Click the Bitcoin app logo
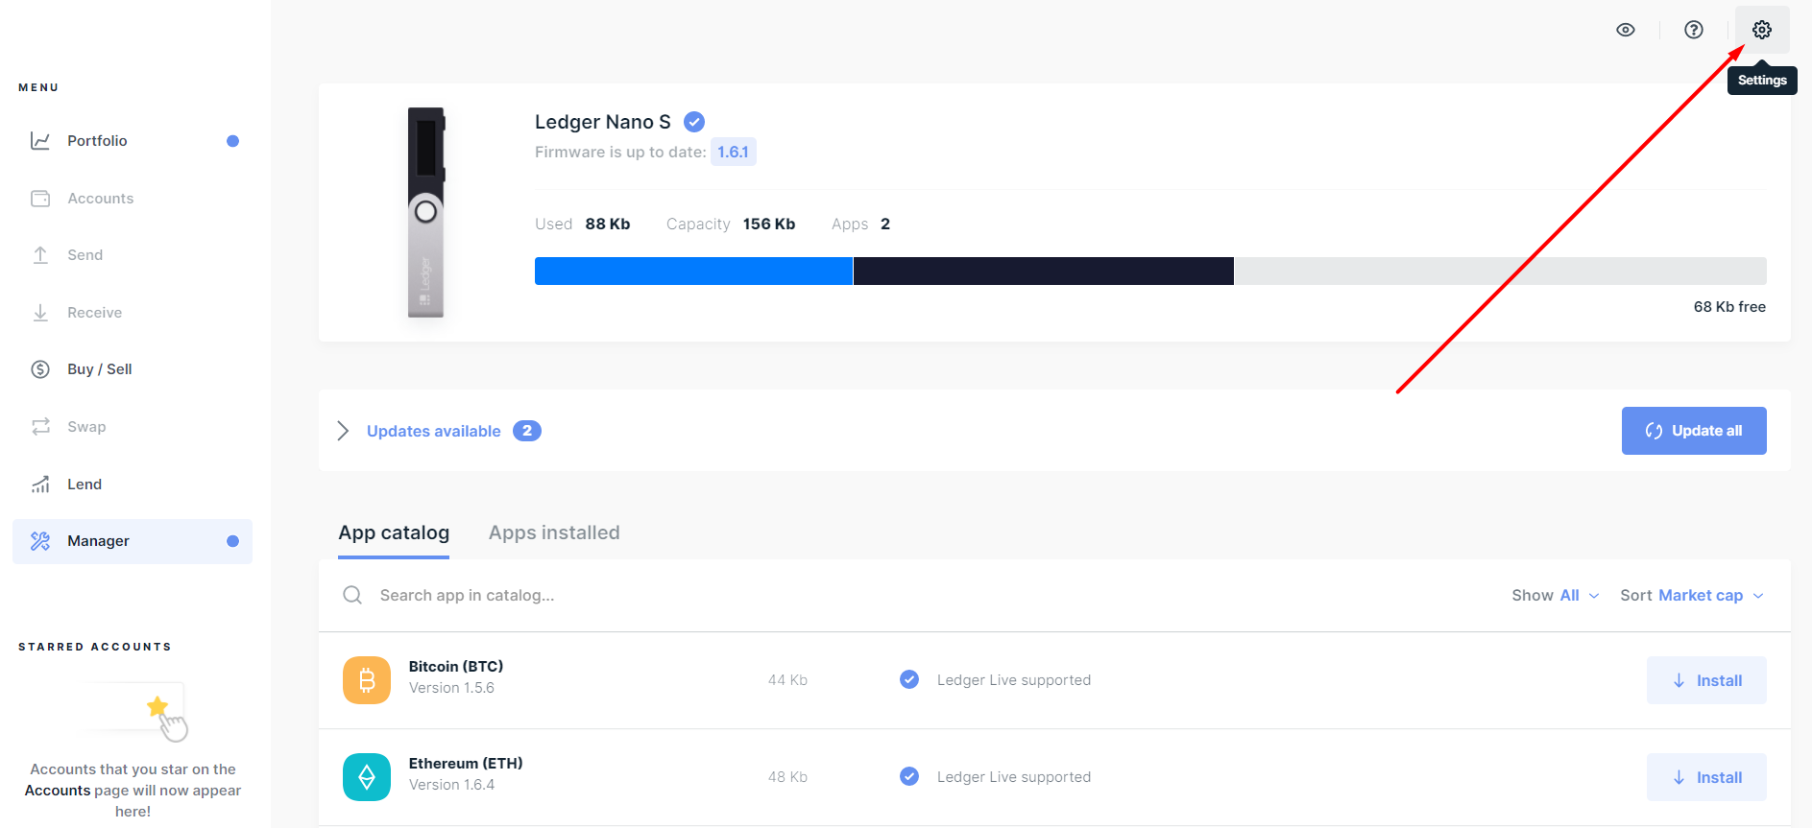The width and height of the screenshot is (1812, 828). (367, 680)
